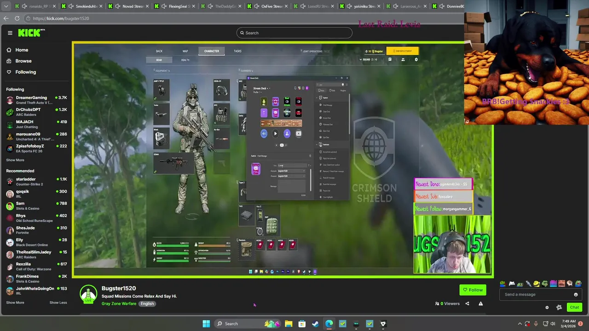Mute the yakiniku Stream tab

(350, 6)
